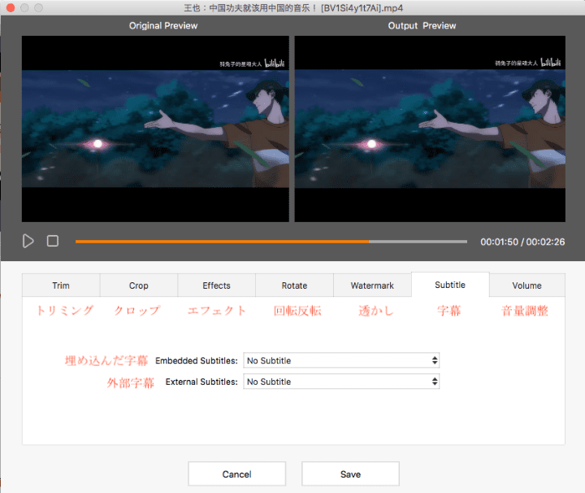The image size is (585, 493).
Task: Click the 00:01:50 / 00:02:26 time display
Action: coord(522,242)
